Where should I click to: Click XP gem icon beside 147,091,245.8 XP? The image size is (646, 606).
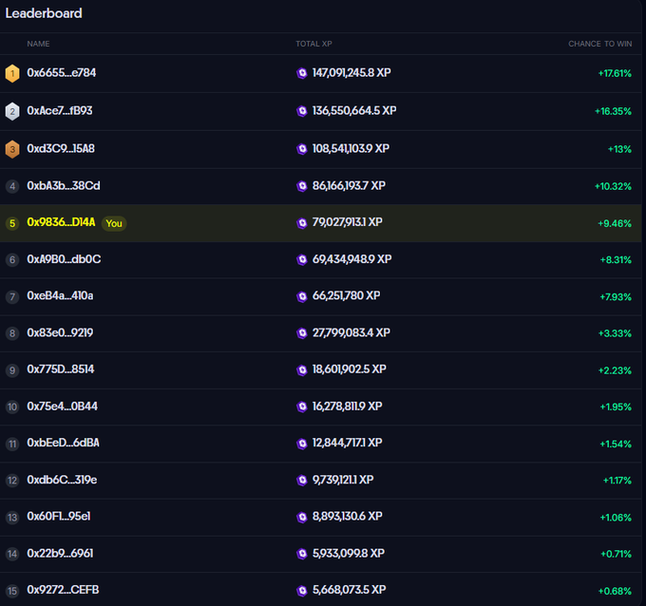point(302,73)
